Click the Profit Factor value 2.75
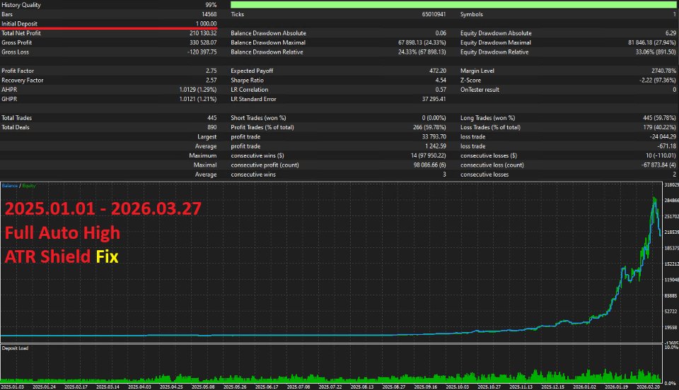This screenshot has width=679, height=390. [x=211, y=71]
